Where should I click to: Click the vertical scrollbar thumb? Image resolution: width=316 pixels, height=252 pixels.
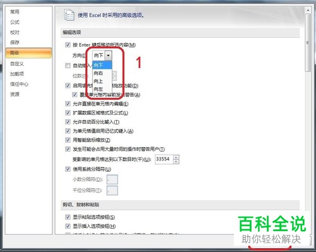point(308,43)
